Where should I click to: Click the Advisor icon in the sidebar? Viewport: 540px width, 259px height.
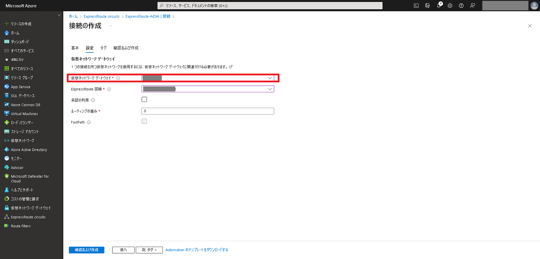[6, 168]
